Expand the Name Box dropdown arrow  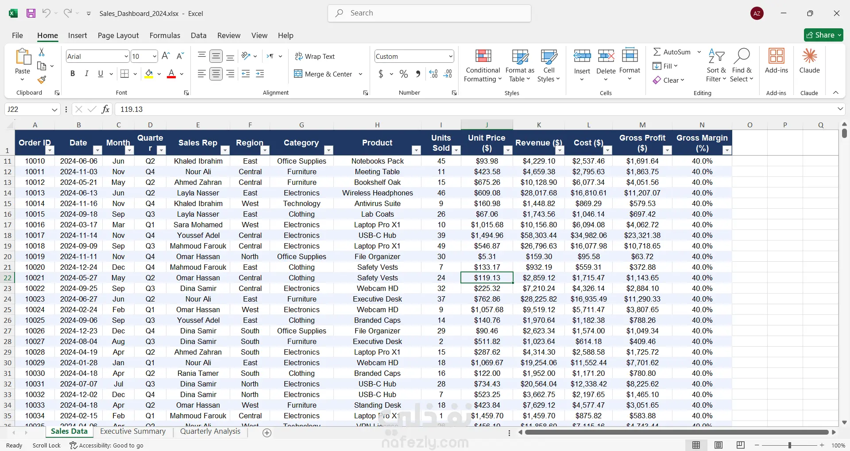coord(54,109)
